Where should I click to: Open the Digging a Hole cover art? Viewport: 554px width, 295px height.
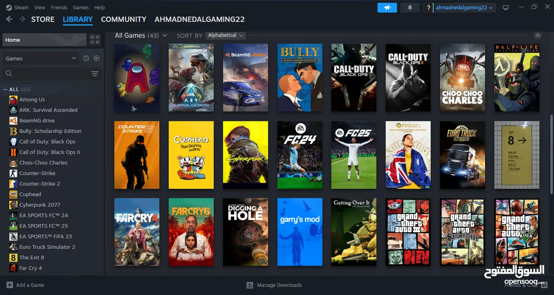pos(245,232)
